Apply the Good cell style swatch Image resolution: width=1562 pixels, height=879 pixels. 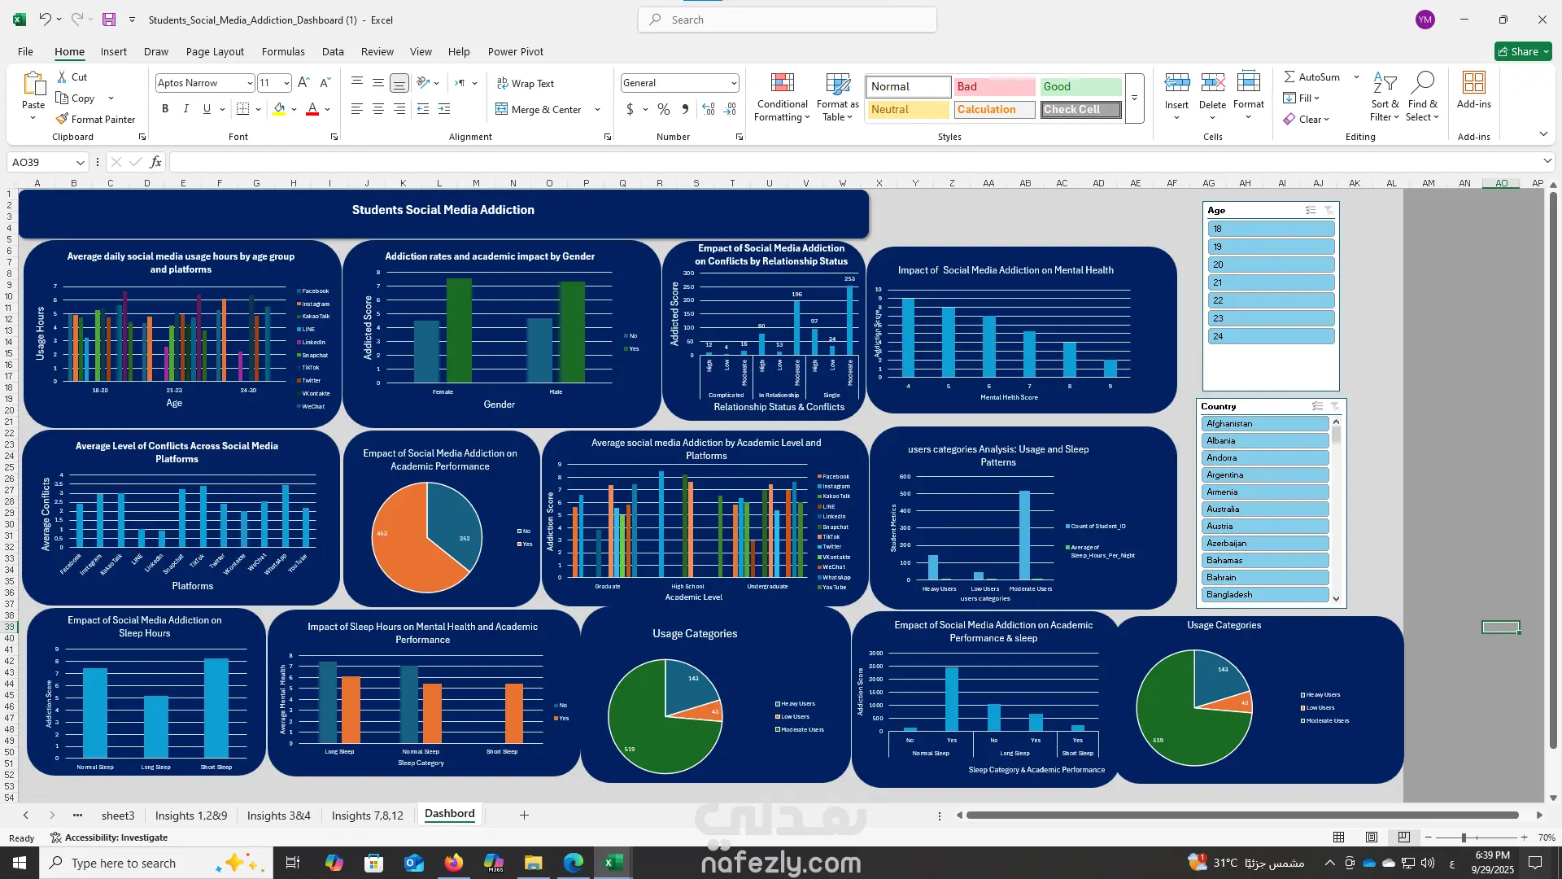click(1080, 86)
